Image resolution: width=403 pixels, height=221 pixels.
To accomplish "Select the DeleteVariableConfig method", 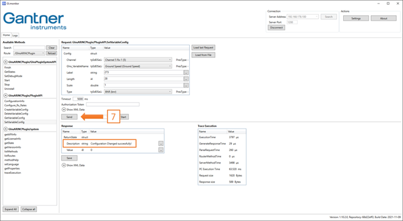I will pyautogui.click(x=16, y=114).
